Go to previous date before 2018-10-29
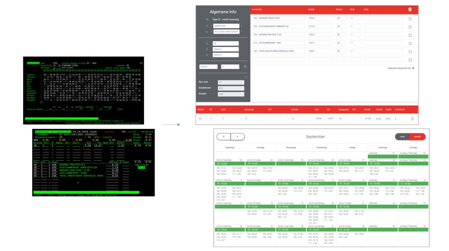The image size is (449, 251). coord(211,26)
